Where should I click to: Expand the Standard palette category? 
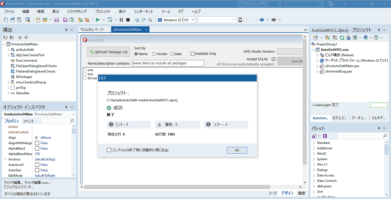314,143
